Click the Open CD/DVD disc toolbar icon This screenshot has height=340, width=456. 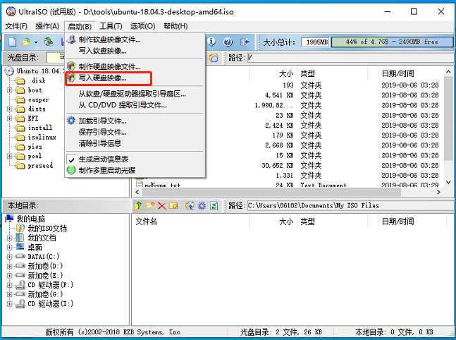point(48,42)
